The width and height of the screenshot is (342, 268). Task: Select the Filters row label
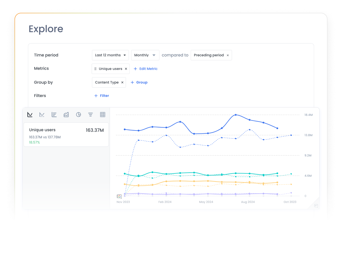pos(40,95)
